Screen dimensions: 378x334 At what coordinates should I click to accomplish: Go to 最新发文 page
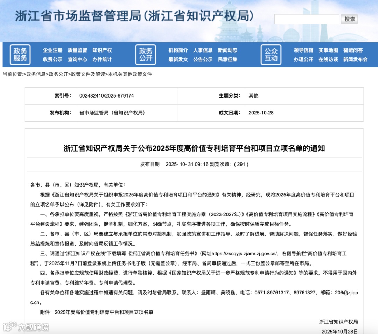pos(178,59)
